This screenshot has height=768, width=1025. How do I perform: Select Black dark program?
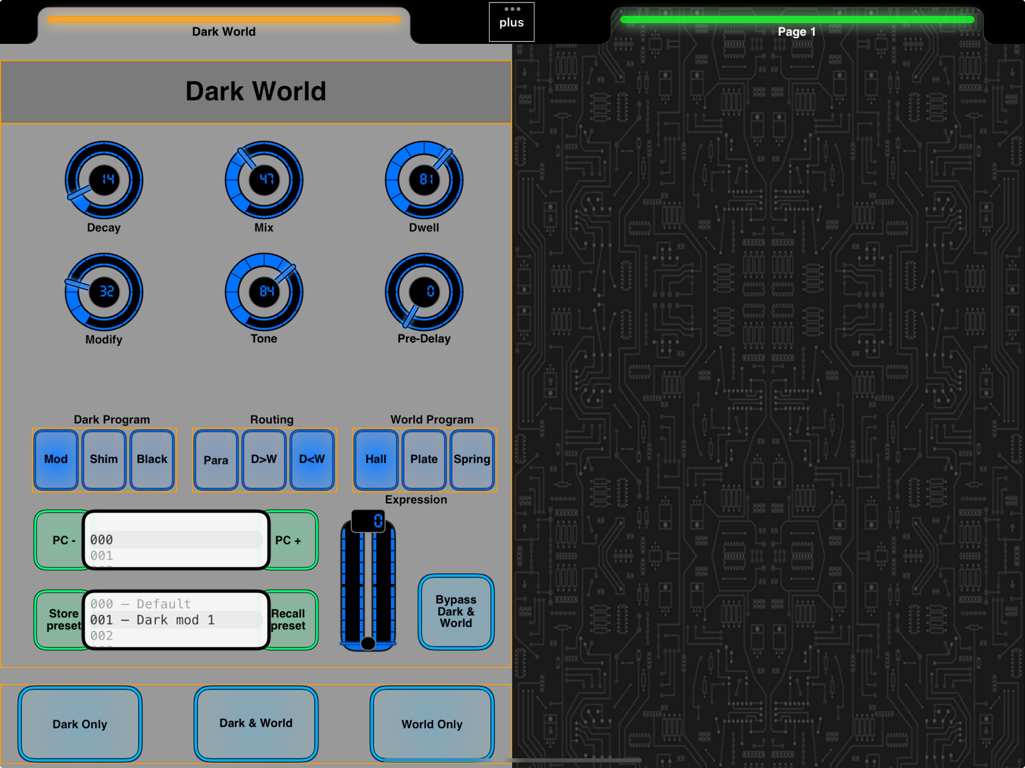point(152,459)
